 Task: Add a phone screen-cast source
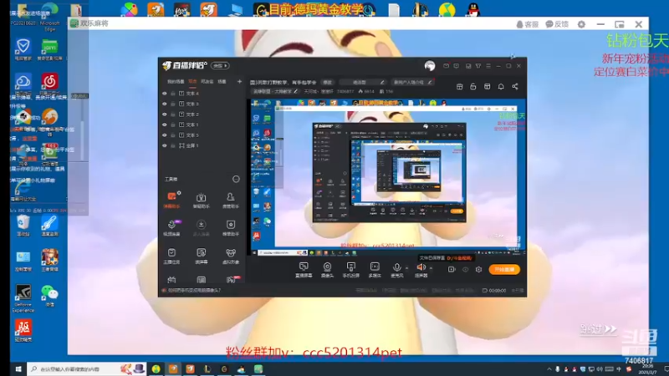pos(350,269)
